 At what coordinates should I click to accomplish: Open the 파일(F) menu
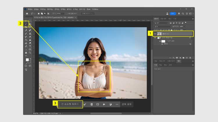(30, 9)
